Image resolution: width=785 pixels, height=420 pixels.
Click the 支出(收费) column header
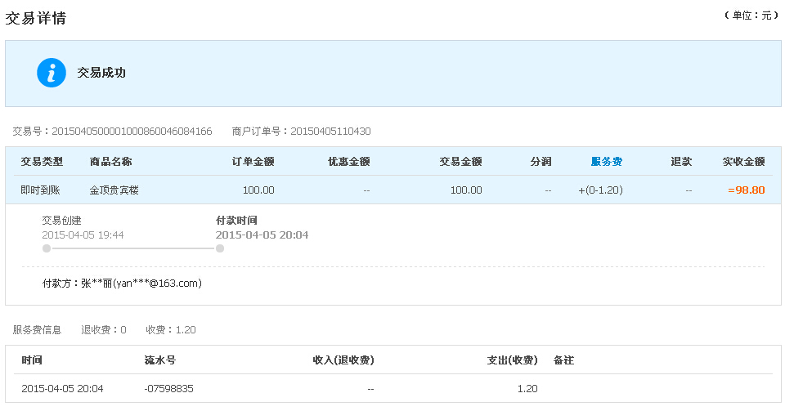(x=512, y=360)
